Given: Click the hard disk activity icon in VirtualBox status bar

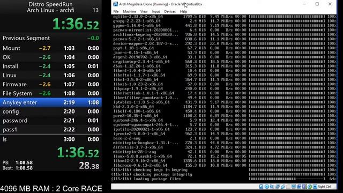Looking at the screenshot, I should click(x=261, y=187).
